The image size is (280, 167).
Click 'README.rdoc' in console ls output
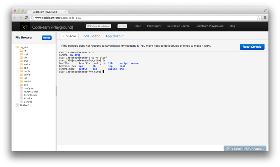click(67, 69)
